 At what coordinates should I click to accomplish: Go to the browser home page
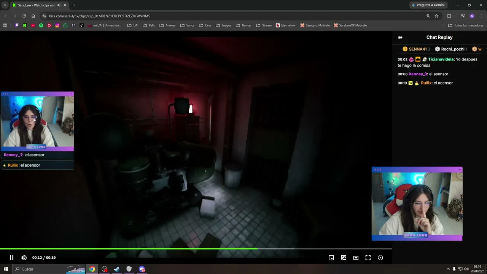pos(33,16)
